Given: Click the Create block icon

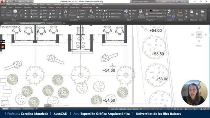Looking at the screenshot, I should pyautogui.click(x=130, y=10).
